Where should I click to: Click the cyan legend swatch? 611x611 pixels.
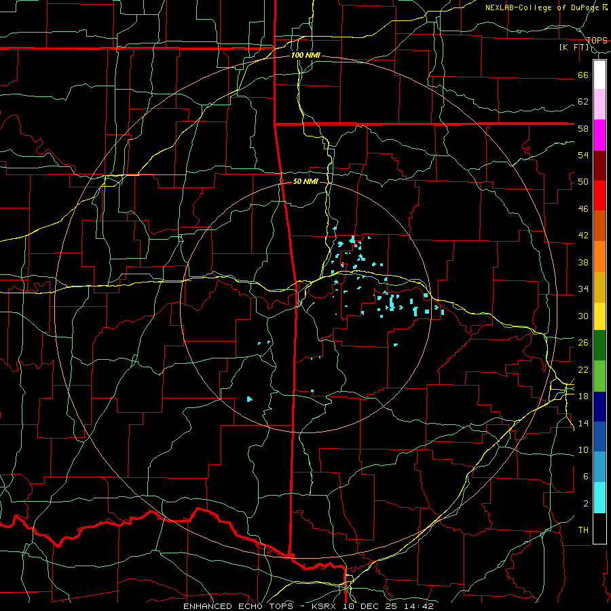click(599, 498)
